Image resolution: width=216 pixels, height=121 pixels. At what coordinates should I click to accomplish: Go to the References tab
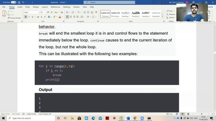(x=55, y=7)
